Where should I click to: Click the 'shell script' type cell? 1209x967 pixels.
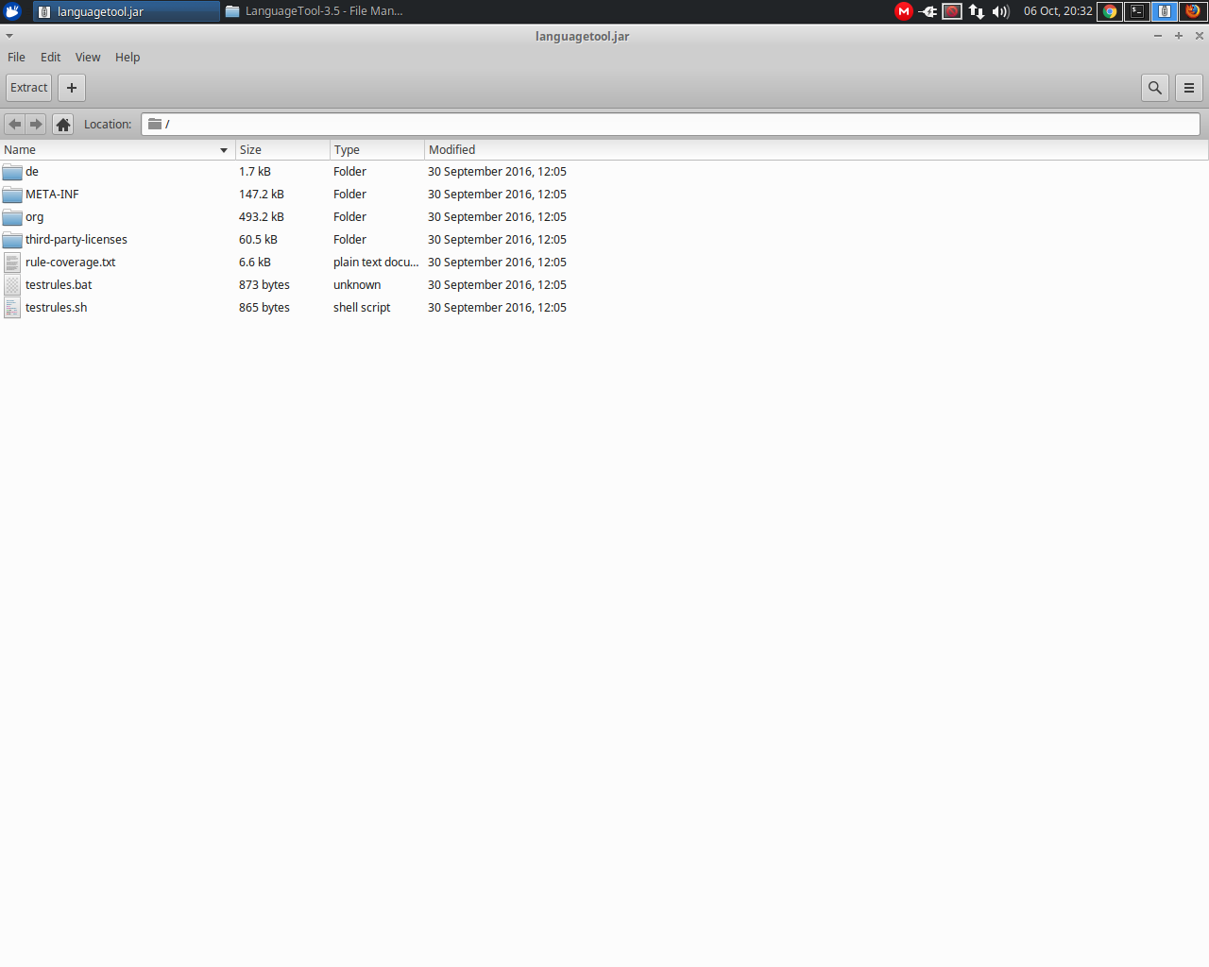click(x=362, y=308)
